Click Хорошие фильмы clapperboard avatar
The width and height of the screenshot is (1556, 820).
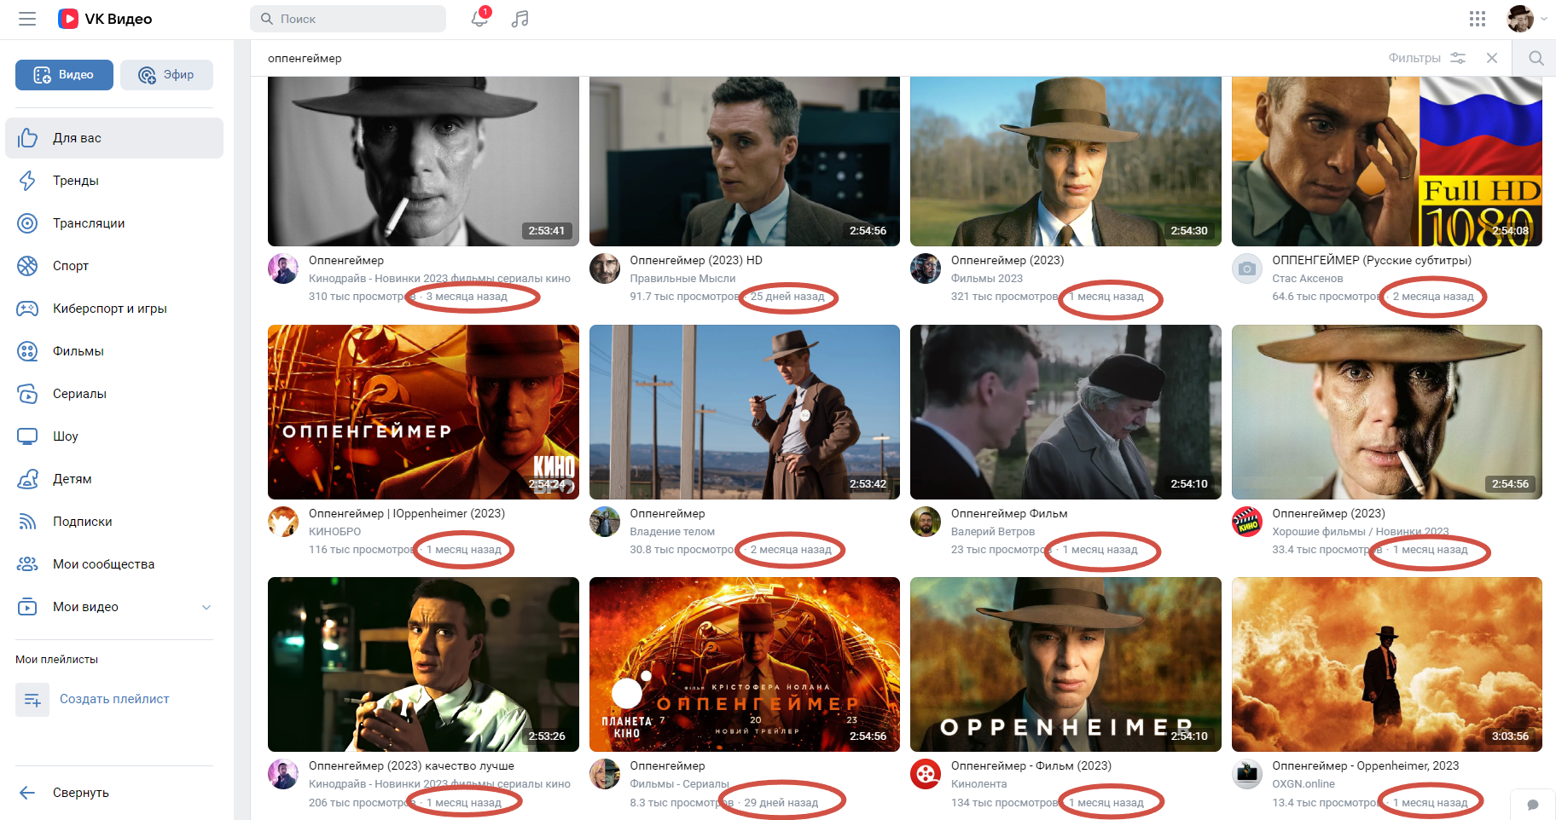(1247, 522)
